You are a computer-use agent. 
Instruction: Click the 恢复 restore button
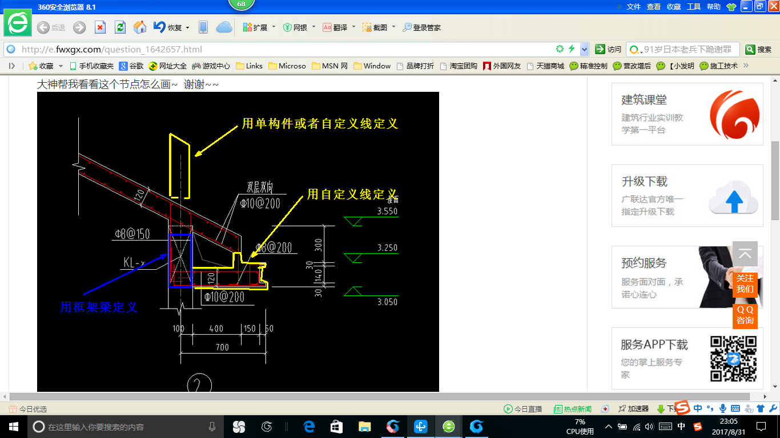168,27
